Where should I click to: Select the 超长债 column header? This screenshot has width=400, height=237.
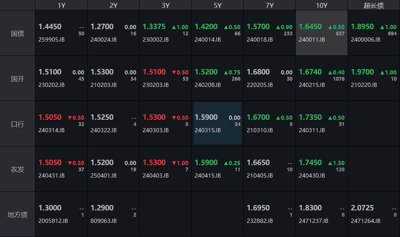pyautogui.click(x=374, y=5)
